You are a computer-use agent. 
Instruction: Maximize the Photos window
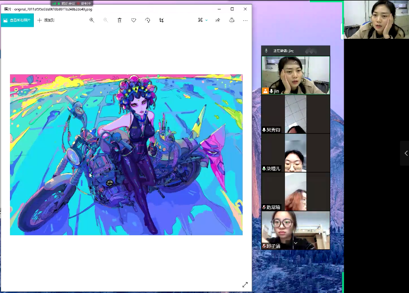pos(232,9)
